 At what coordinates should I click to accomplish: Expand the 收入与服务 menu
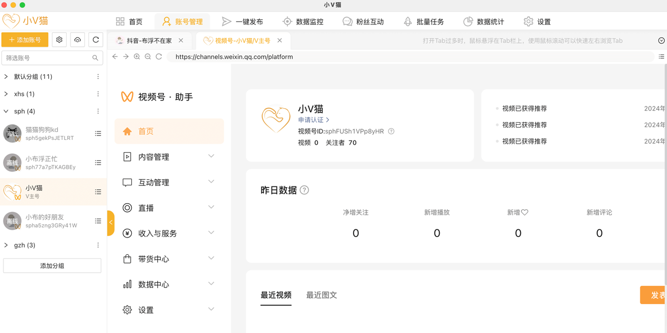point(169,234)
